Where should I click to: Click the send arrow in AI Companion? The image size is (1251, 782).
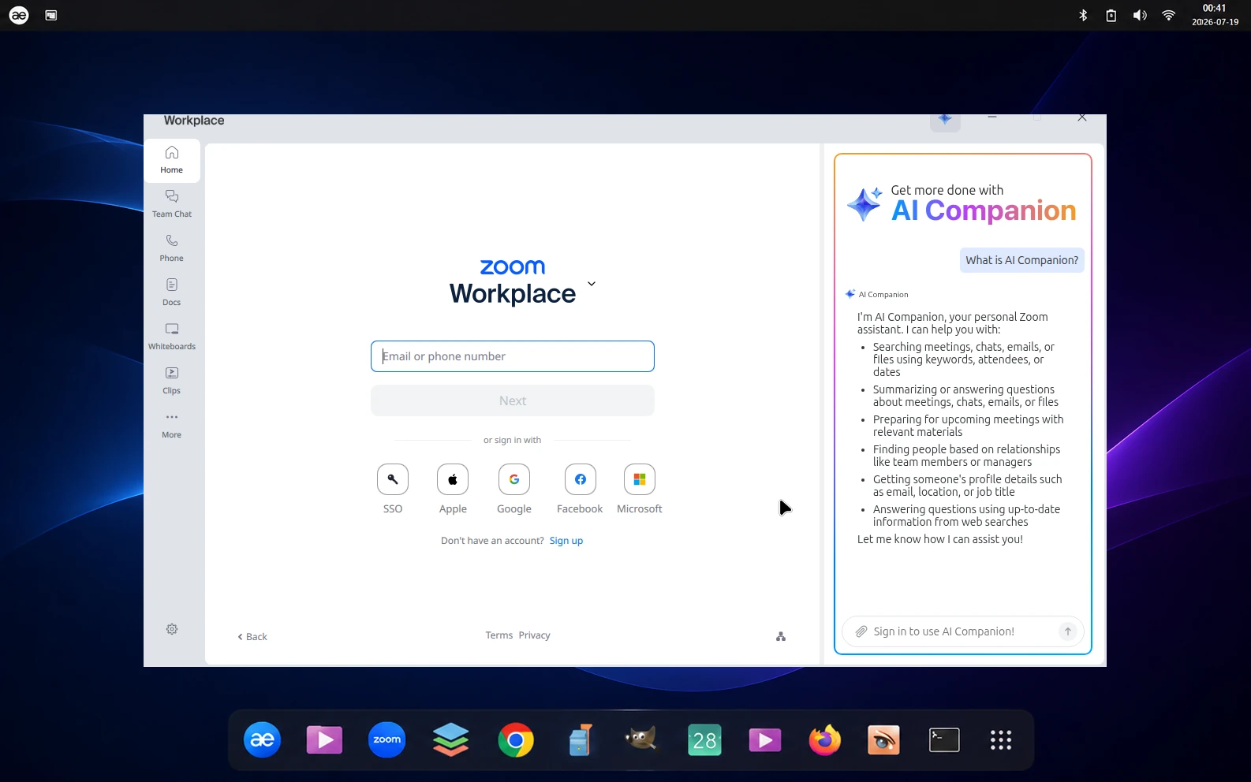(1068, 631)
